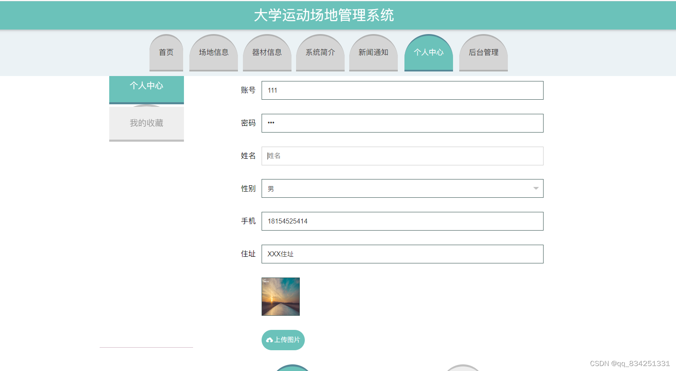The image size is (676, 371).
Task: Click the cloud upload icon
Action: pyautogui.click(x=269, y=340)
